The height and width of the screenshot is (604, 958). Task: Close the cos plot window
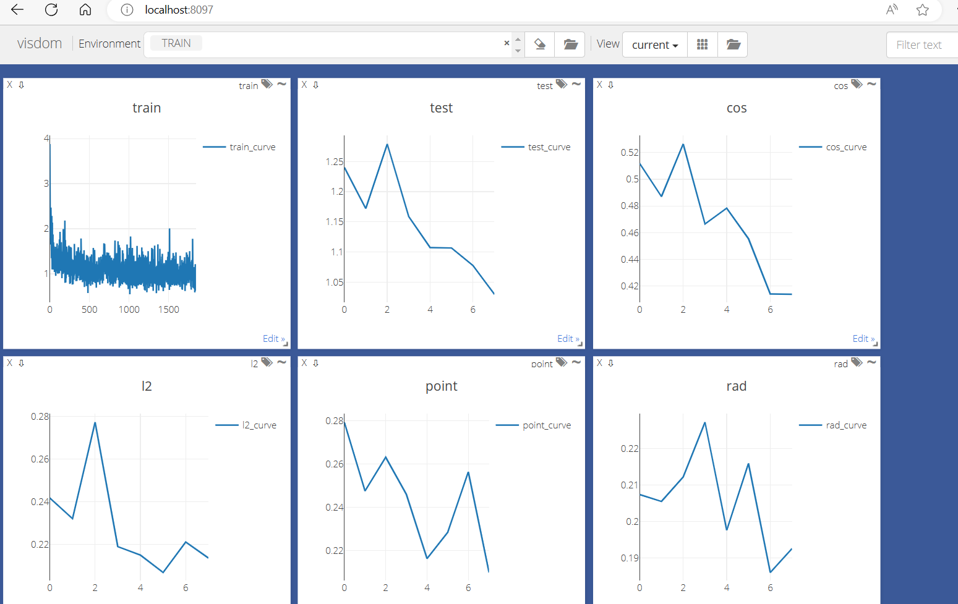point(599,85)
